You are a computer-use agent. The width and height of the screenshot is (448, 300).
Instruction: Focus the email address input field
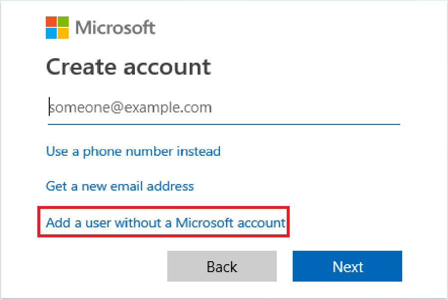pos(224,107)
